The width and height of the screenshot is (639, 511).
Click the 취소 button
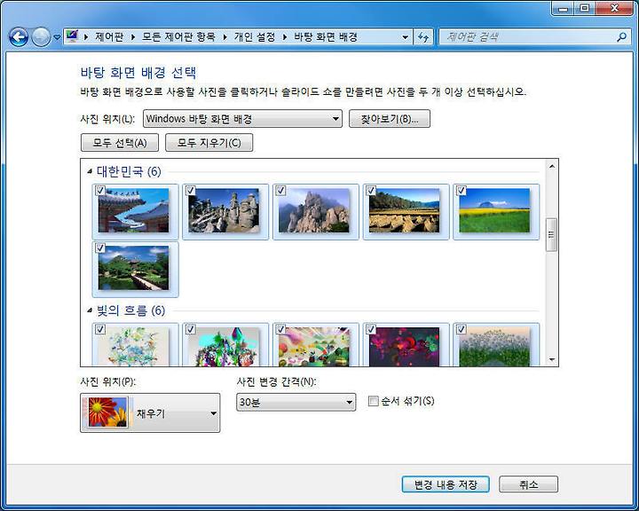click(x=529, y=484)
